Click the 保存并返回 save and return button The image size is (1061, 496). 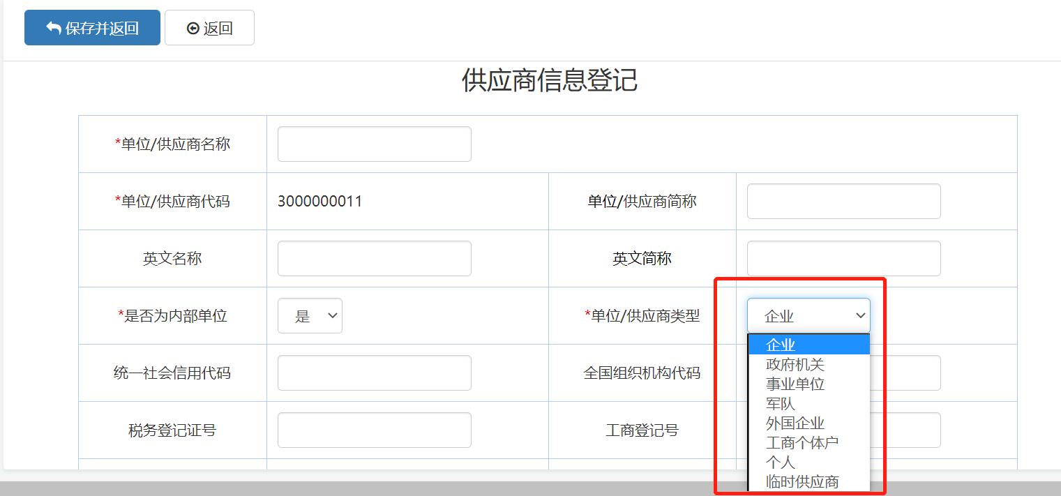pos(92,28)
